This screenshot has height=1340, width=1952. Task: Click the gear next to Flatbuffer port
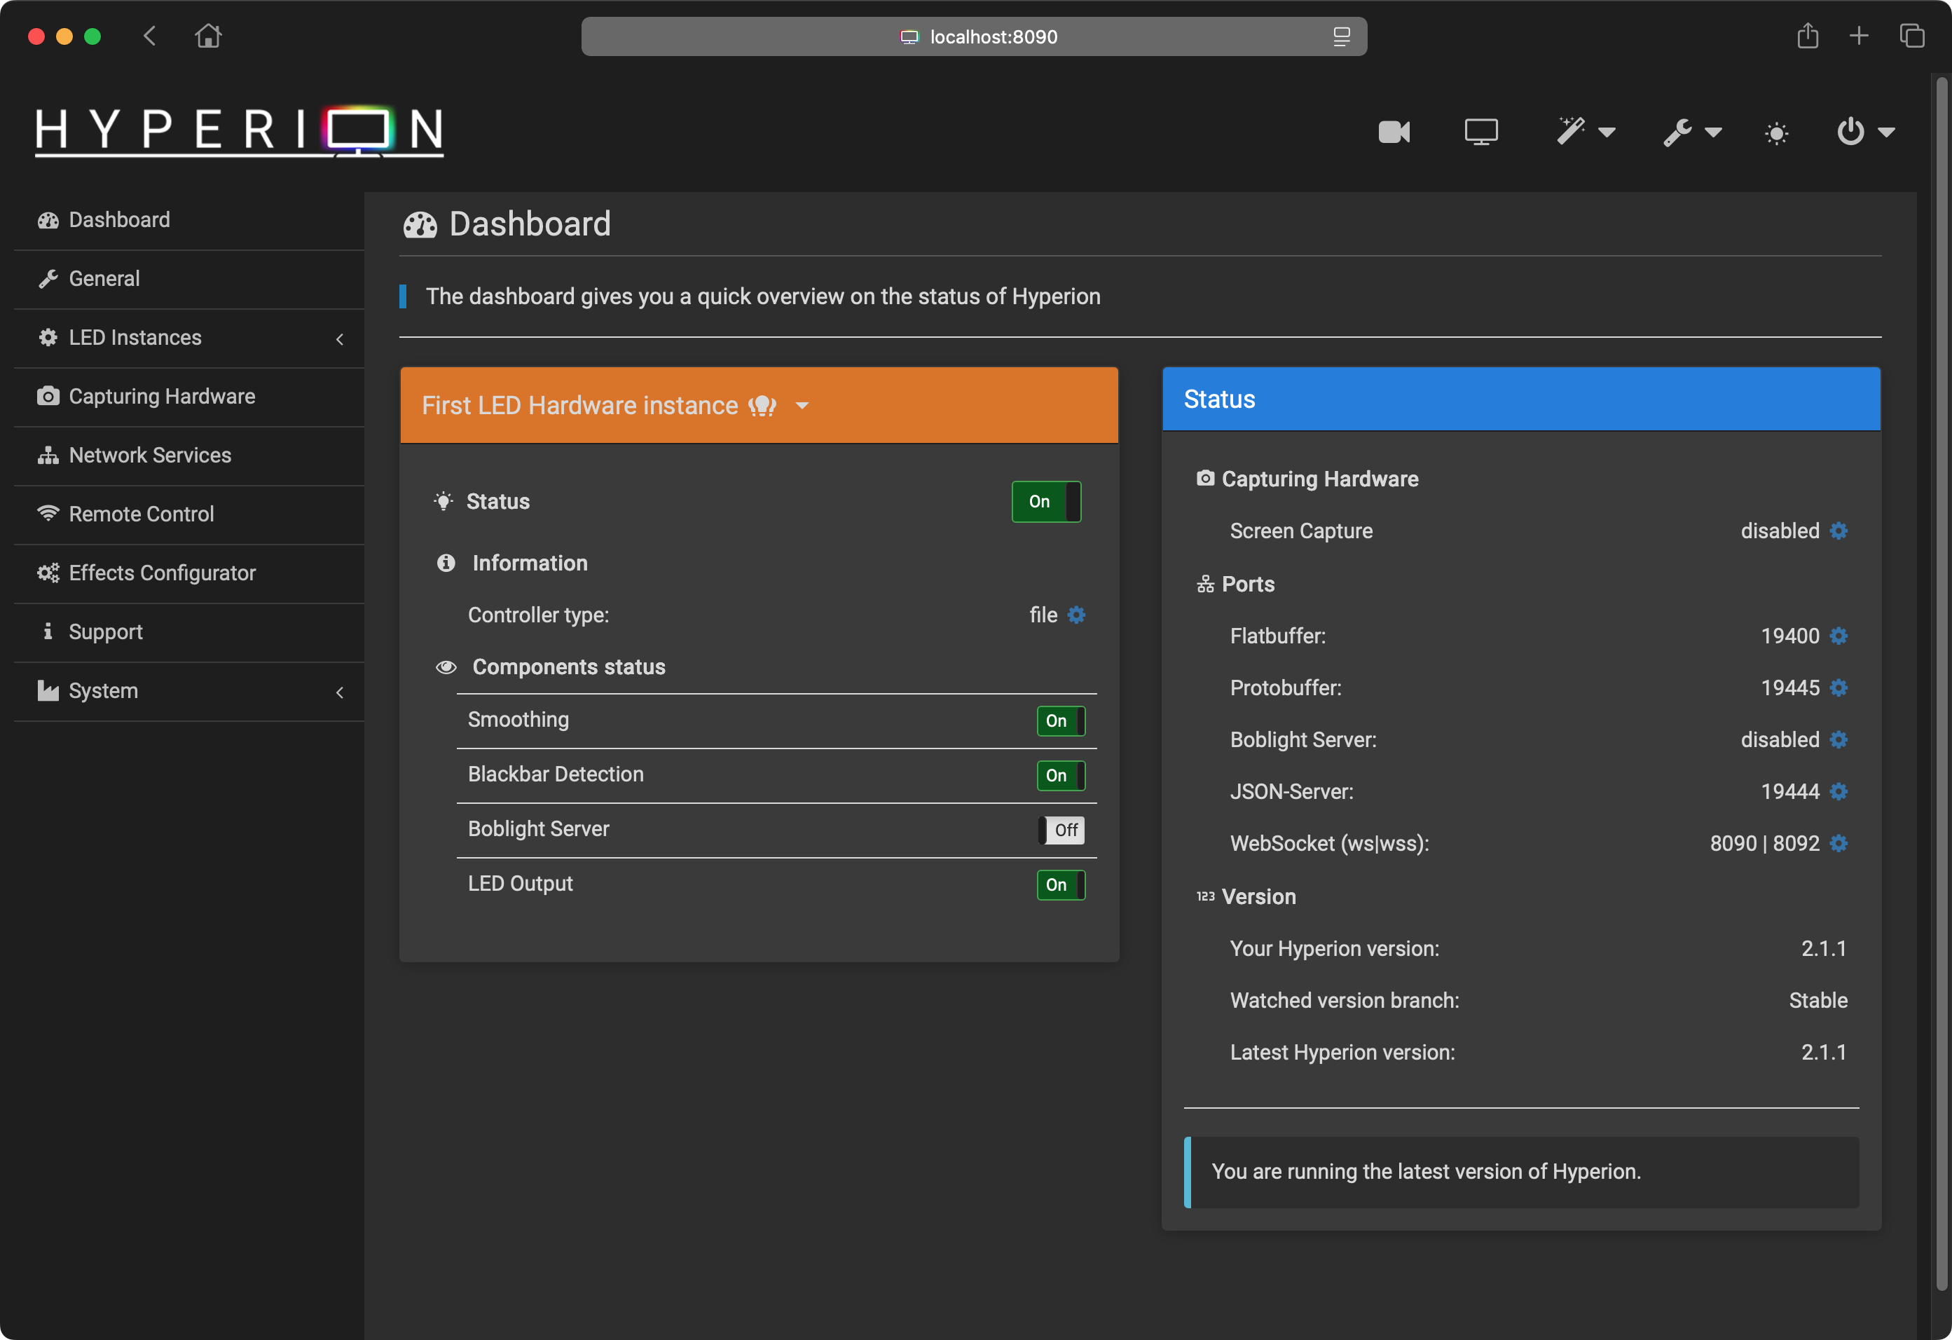[x=1838, y=636]
